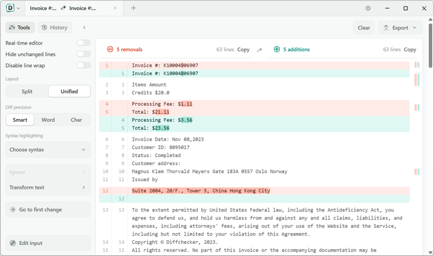
Task: Collapse sidebar with the left chevron
Action: pos(84,27)
